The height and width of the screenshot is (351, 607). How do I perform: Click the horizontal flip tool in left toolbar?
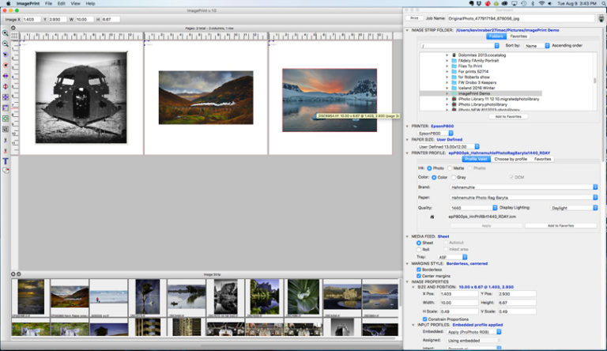[x=6, y=76]
